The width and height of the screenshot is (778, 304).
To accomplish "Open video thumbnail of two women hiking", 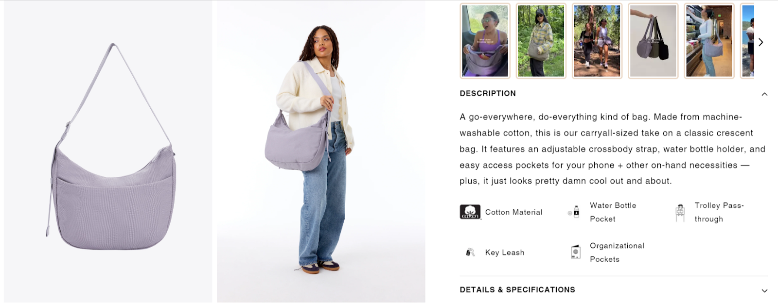I will 597,41.
